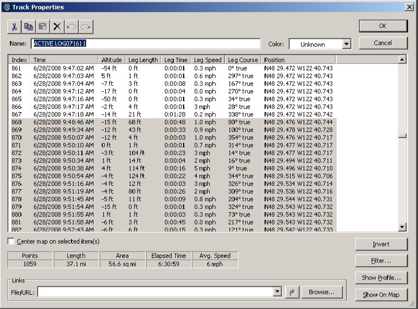Viewport: 418px width, 309px height.
Task: Click the scrollbar up arrow
Action: [402, 60]
